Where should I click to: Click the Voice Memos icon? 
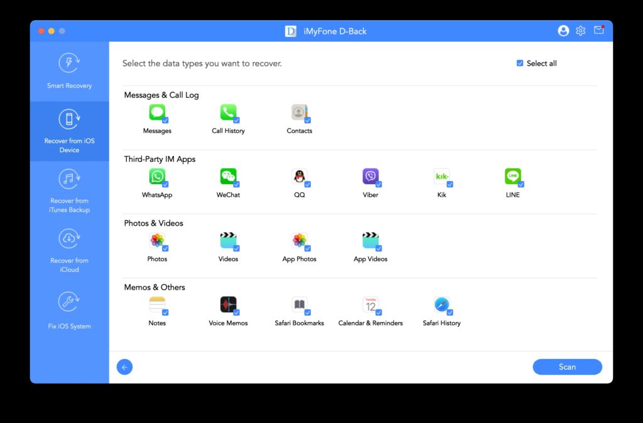[x=228, y=305]
